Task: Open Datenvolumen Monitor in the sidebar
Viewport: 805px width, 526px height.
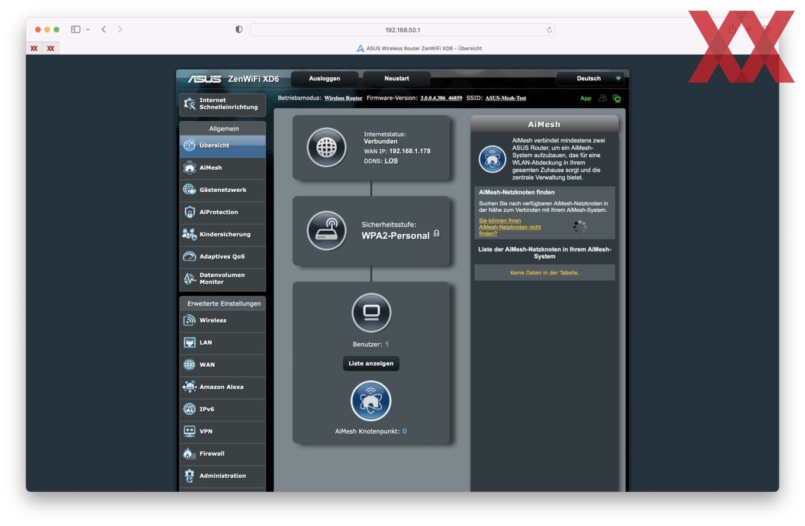Action: (x=223, y=279)
